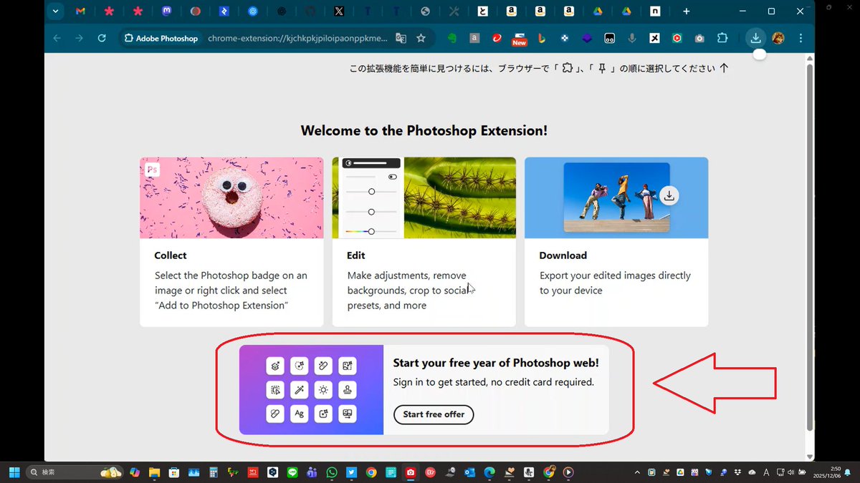Image resolution: width=860 pixels, height=483 pixels.
Task: Open the extension with the red New badge
Action: (x=520, y=39)
